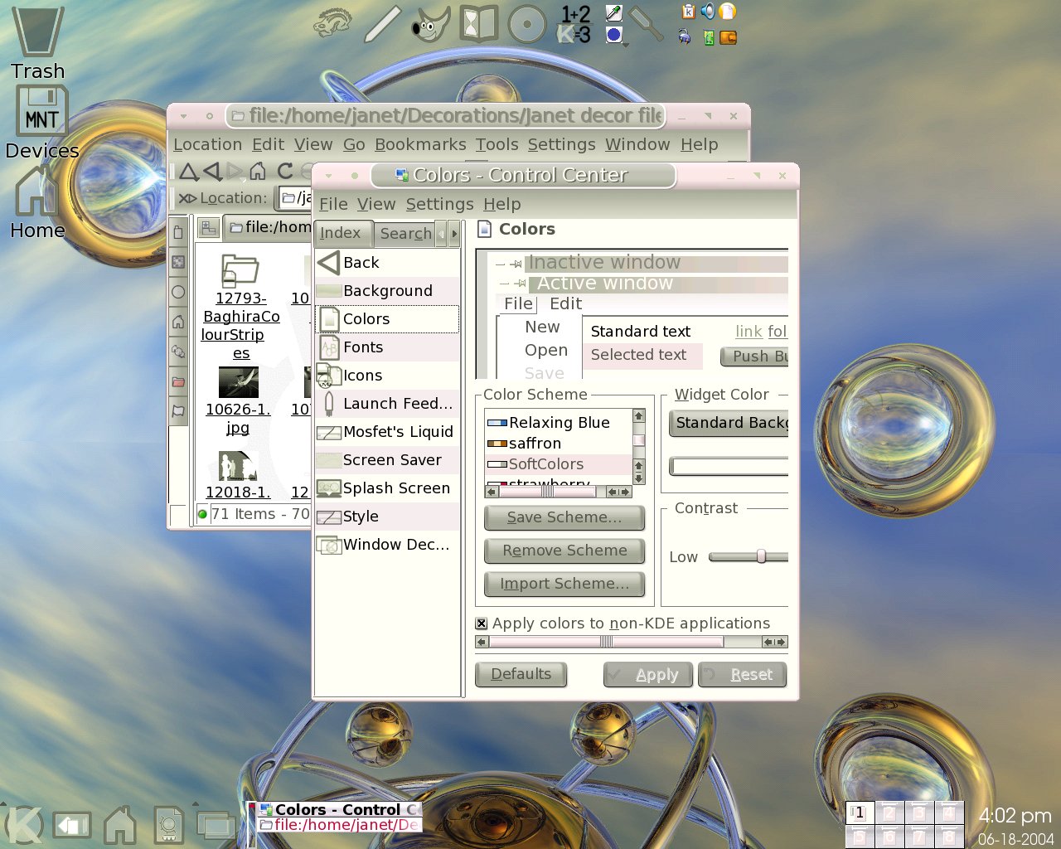The width and height of the screenshot is (1061, 849).
Task: Click the CD disc icon in top panel
Action: coord(526,24)
